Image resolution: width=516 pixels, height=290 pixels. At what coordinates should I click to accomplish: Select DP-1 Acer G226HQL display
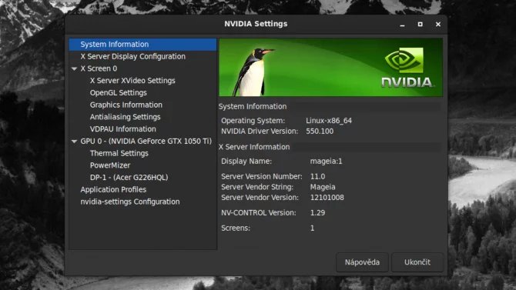(x=129, y=178)
